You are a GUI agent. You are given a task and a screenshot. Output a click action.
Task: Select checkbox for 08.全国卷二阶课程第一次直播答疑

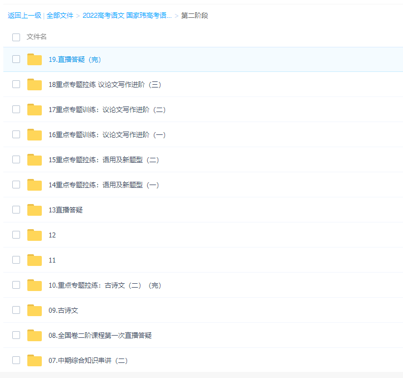(16, 335)
